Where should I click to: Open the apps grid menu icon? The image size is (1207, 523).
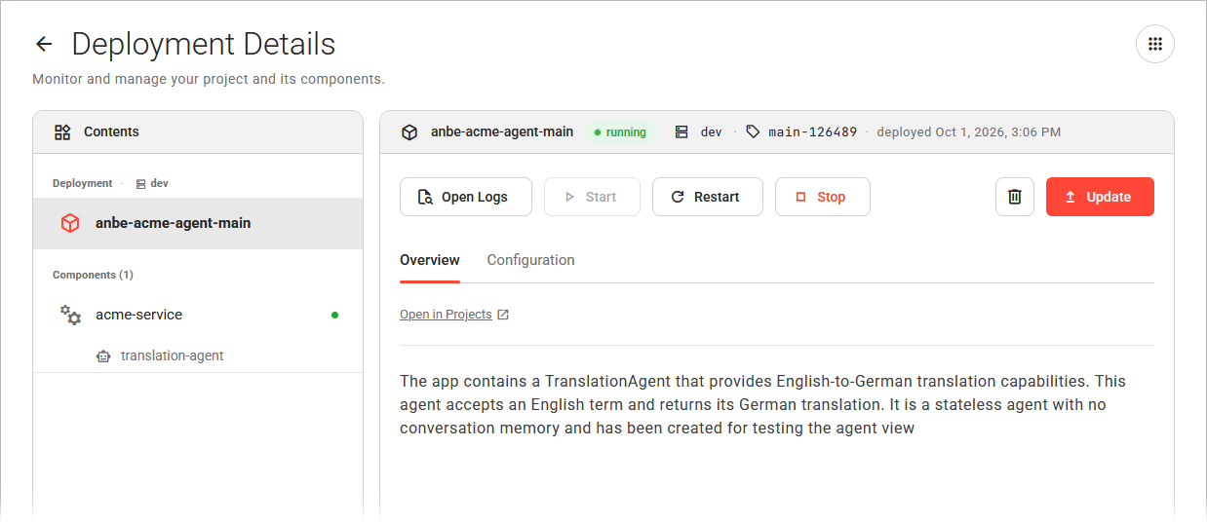coord(1155,44)
